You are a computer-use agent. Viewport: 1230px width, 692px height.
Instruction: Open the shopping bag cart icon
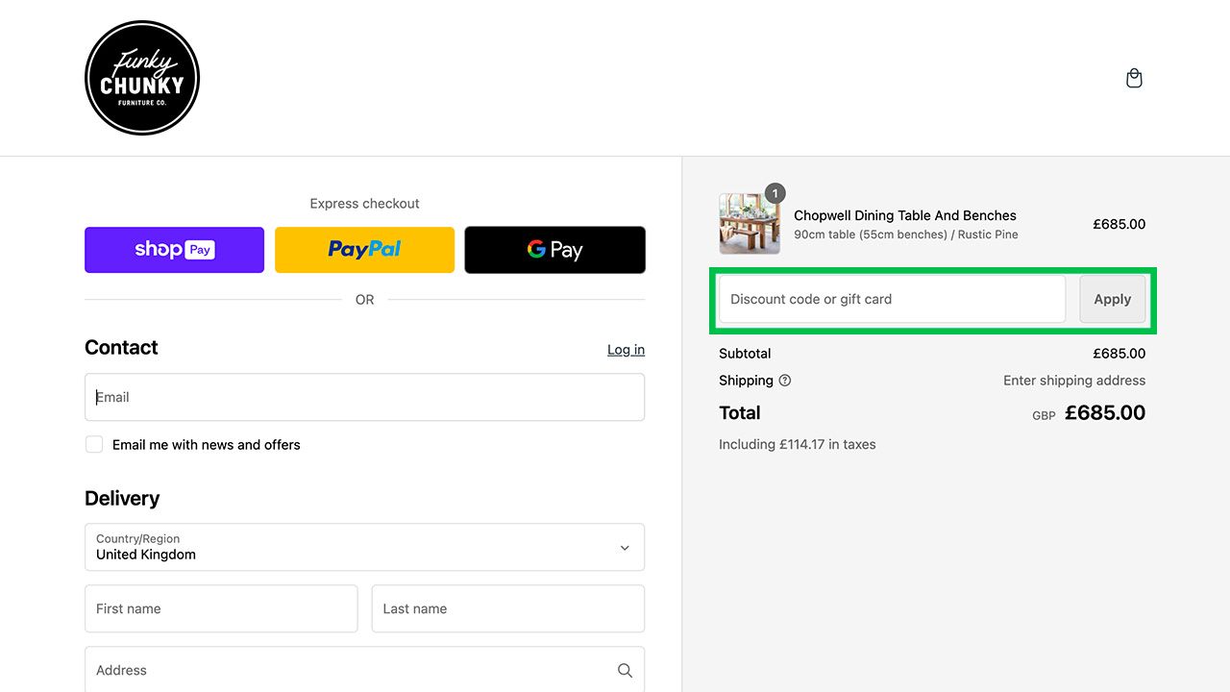tap(1134, 78)
